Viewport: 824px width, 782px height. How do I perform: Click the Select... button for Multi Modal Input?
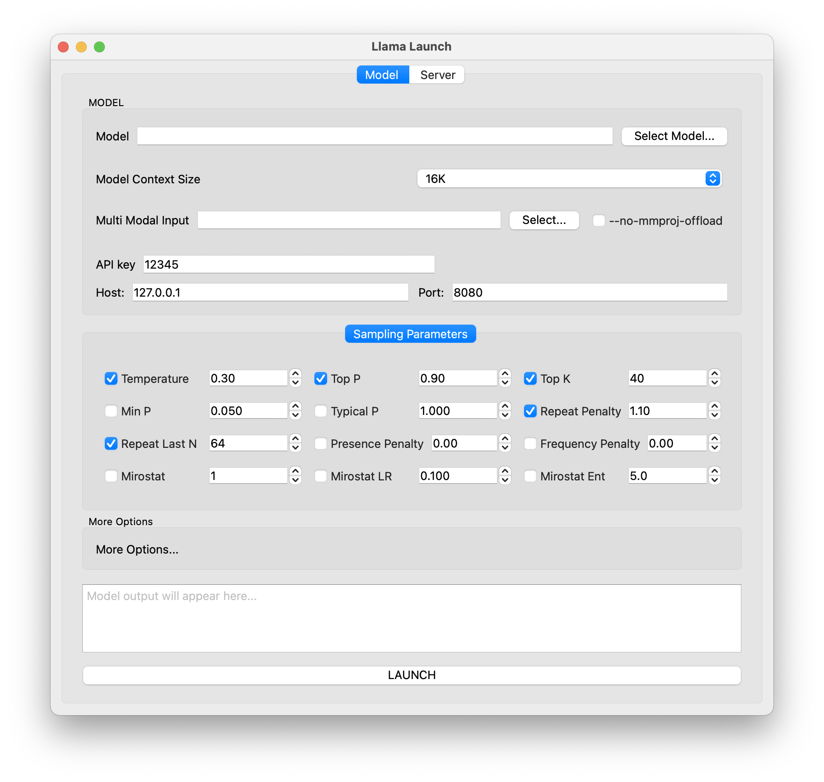tap(544, 220)
